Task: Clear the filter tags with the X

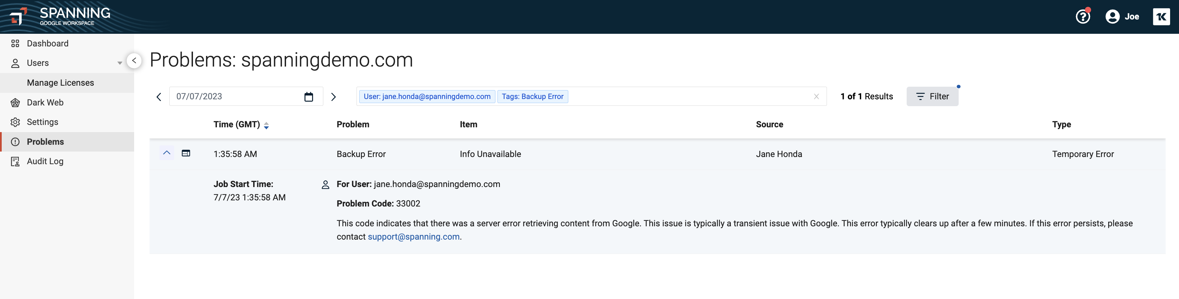Action: 816,96
